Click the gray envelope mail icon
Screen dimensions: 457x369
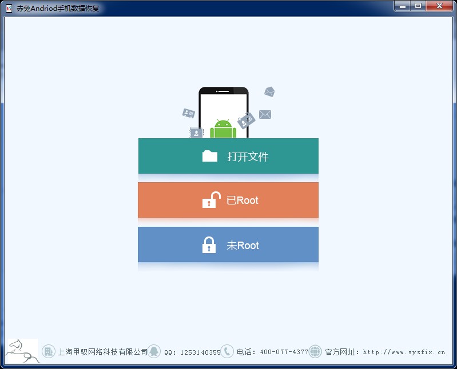(x=265, y=114)
